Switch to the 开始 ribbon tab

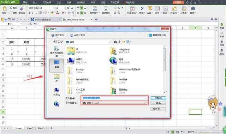25,2
